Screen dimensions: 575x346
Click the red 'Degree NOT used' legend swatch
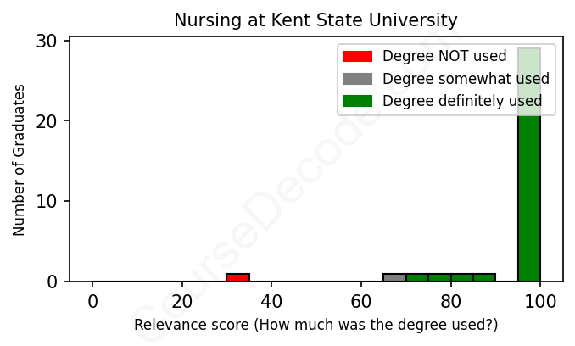click(357, 57)
